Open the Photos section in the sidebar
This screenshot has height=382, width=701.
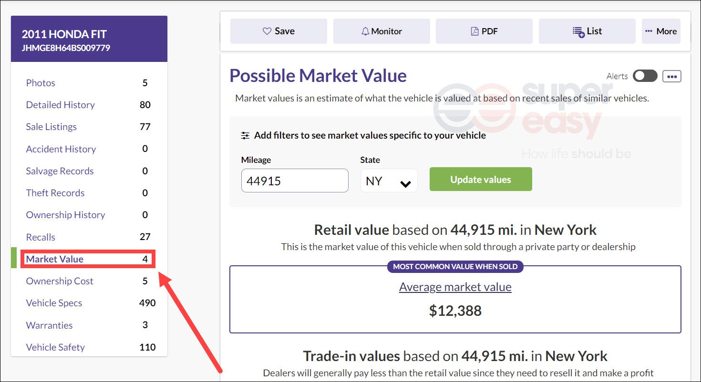point(41,83)
